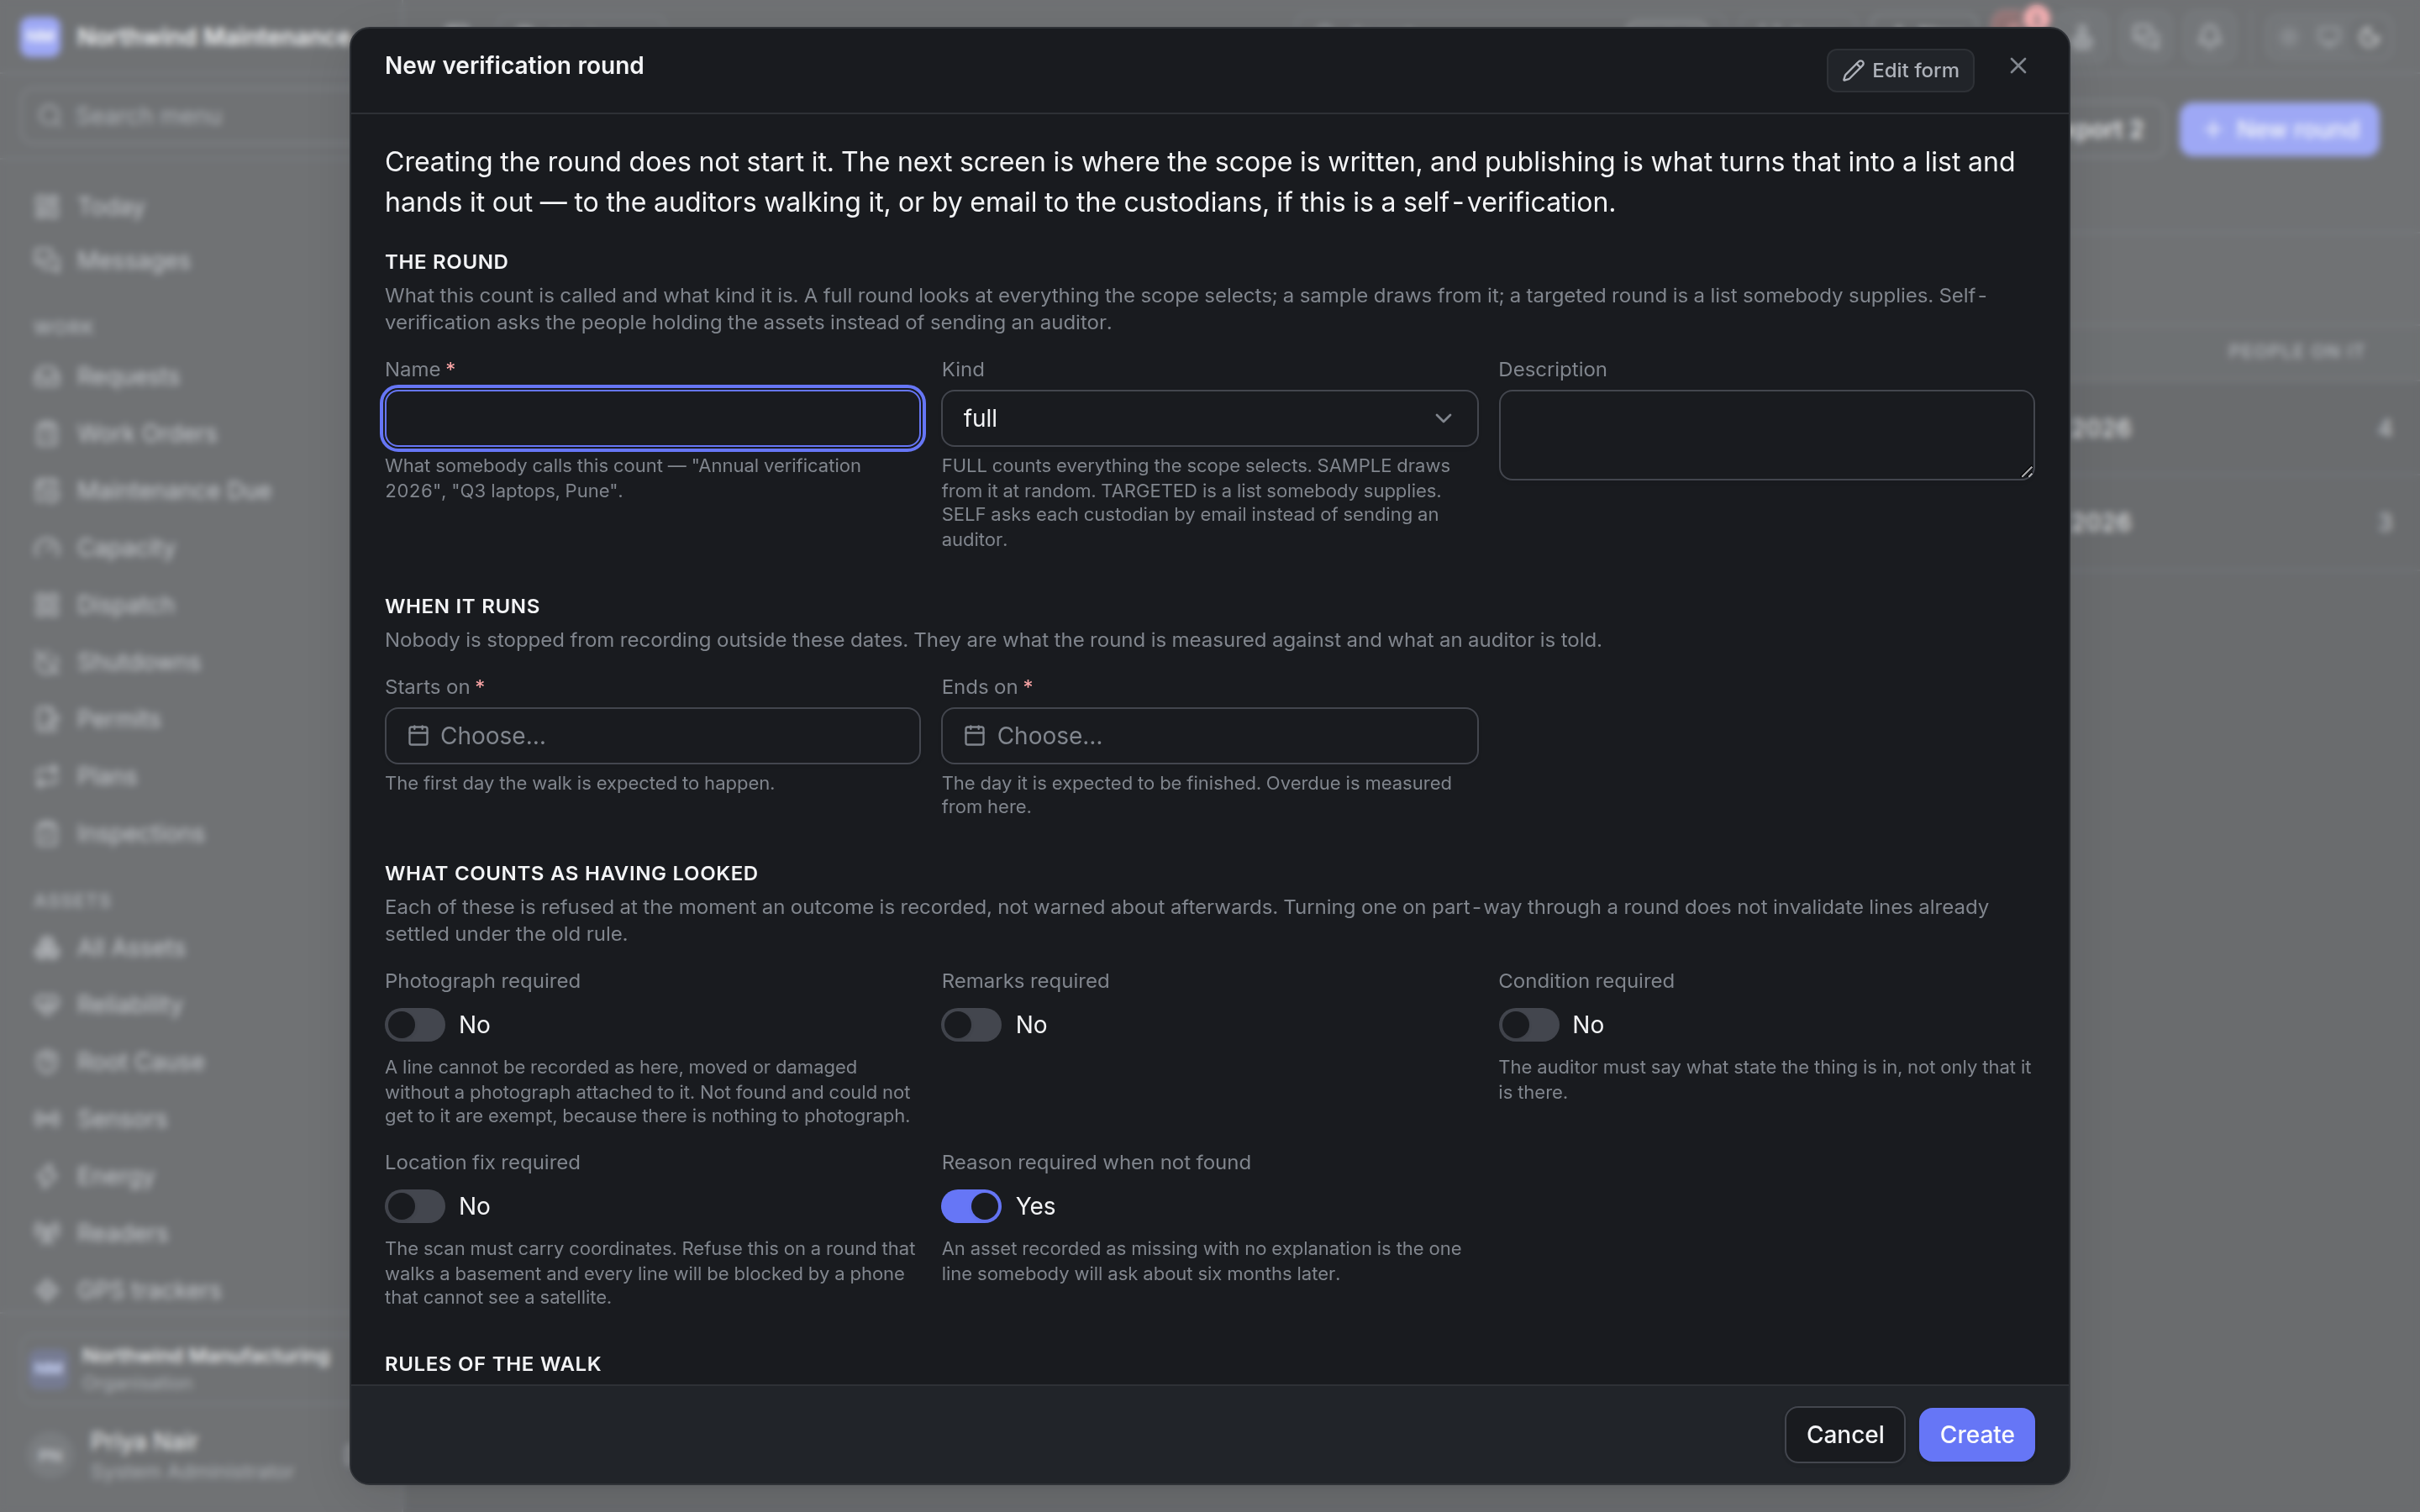Click the Search menu field in sidebar
The image size is (2420, 1512).
[185, 116]
